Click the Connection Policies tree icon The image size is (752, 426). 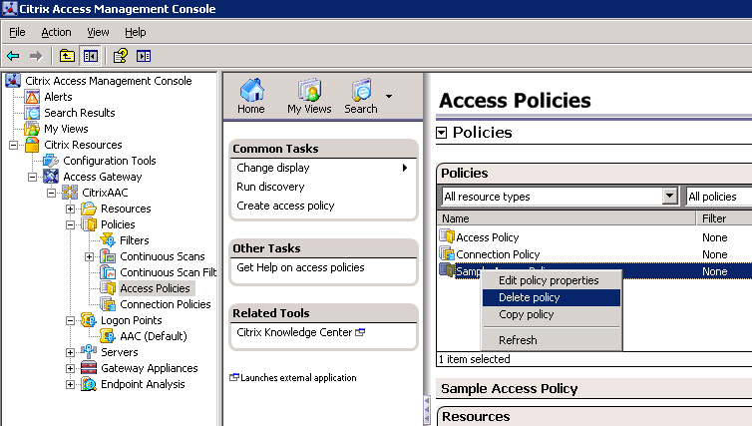(x=108, y=304)
